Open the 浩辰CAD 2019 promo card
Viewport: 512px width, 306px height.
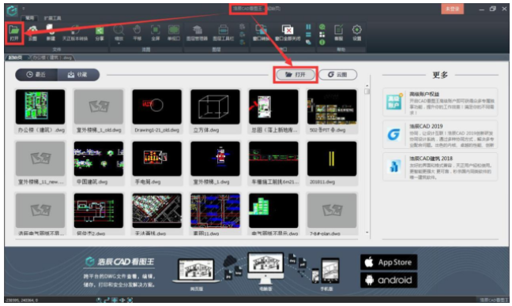point(440,135)
